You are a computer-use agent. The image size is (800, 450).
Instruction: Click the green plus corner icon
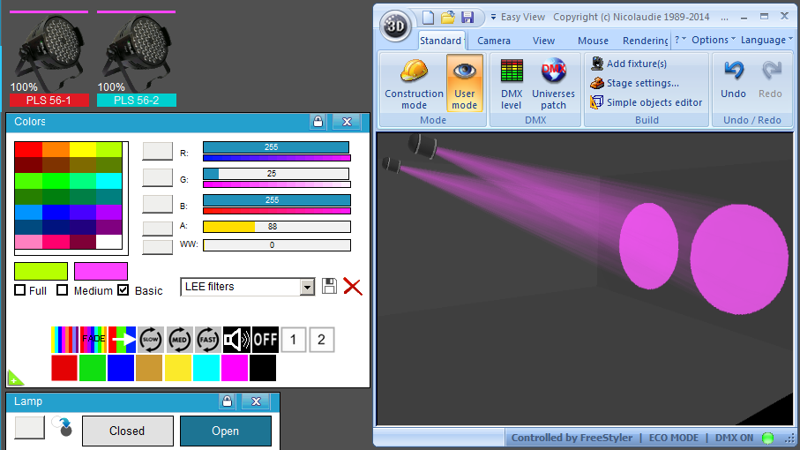coord(15,378)
